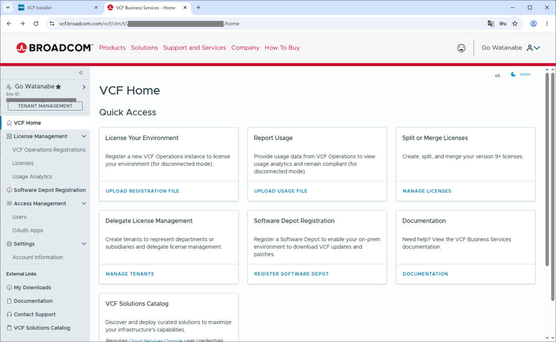
Task: Click the Contact Support headset icon
Action: click(x=9, y=314)
